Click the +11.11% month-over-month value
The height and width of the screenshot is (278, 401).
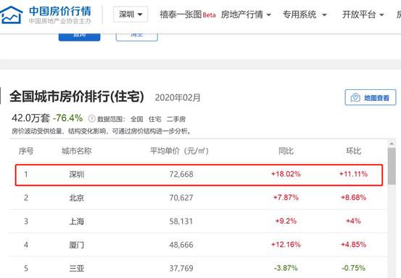[353, 174]
